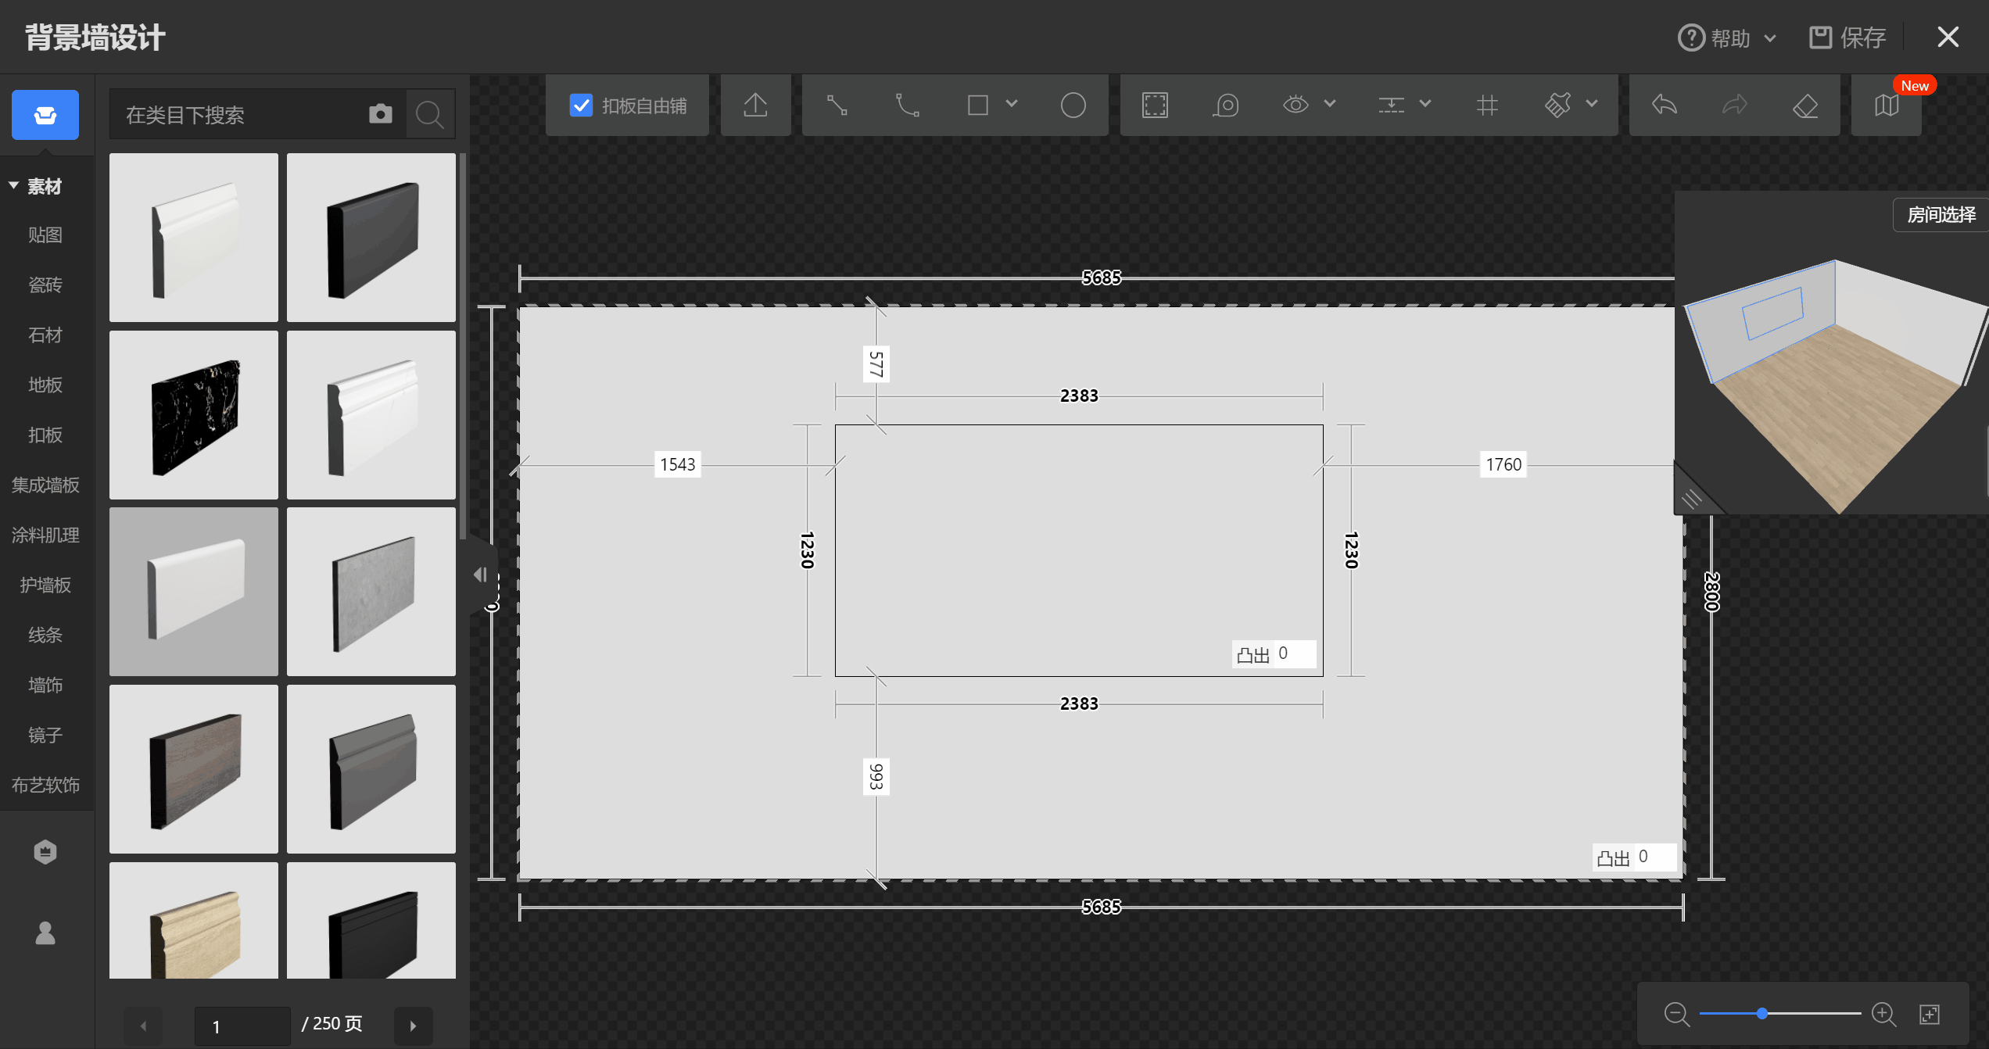Click the undo arrow icon

coord(1665,106)
